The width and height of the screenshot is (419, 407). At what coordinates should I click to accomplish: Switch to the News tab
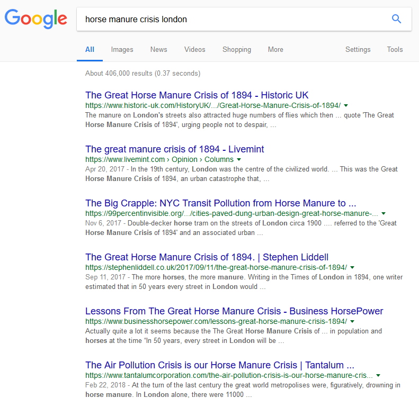(x=158, y=49)
